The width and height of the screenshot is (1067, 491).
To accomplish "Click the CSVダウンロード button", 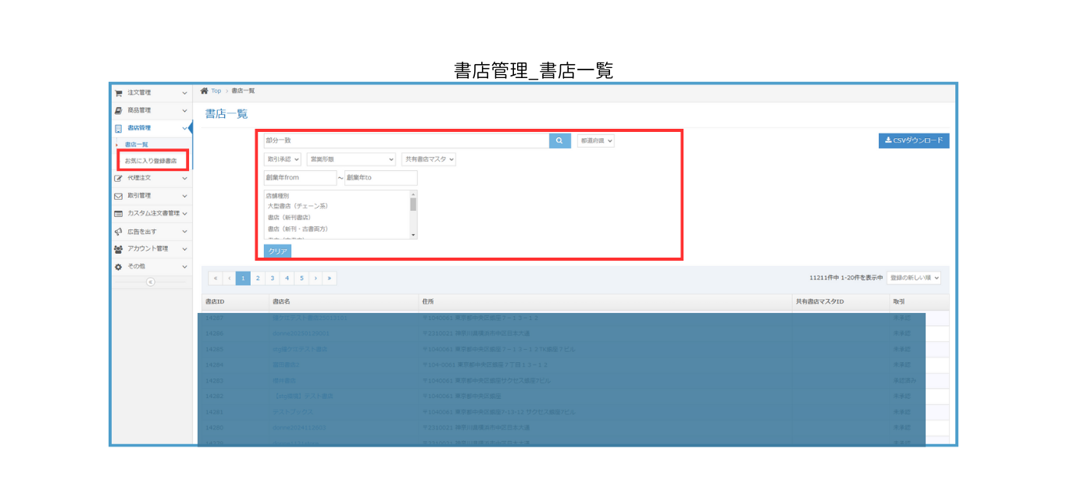I will [914, 141].
